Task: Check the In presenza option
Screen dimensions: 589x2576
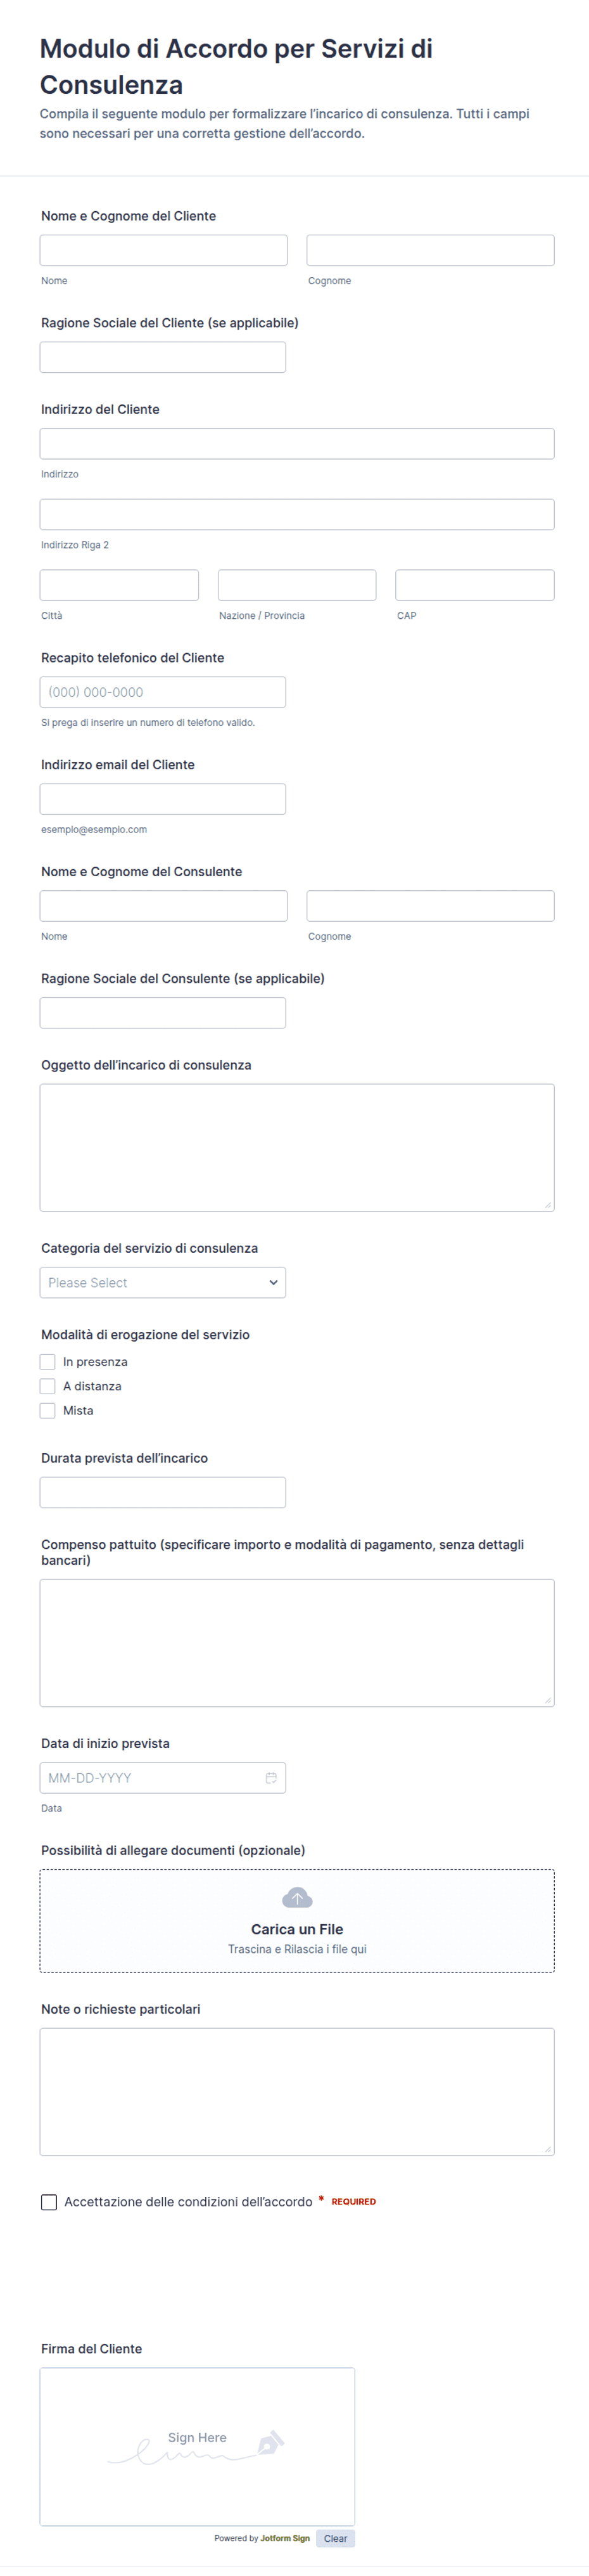Action: [47, 1361]
